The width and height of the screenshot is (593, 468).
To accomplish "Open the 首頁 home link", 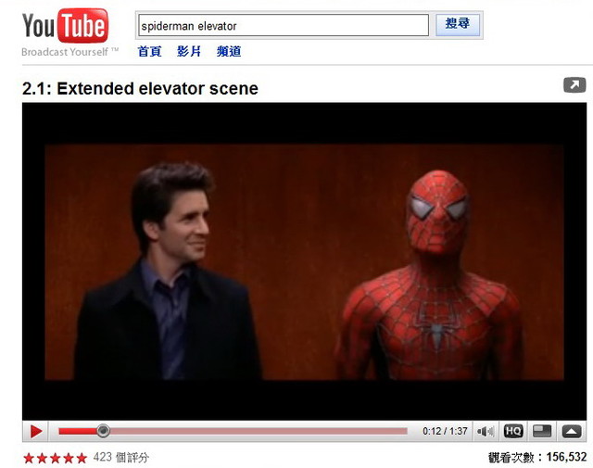I will pos(149,52).
